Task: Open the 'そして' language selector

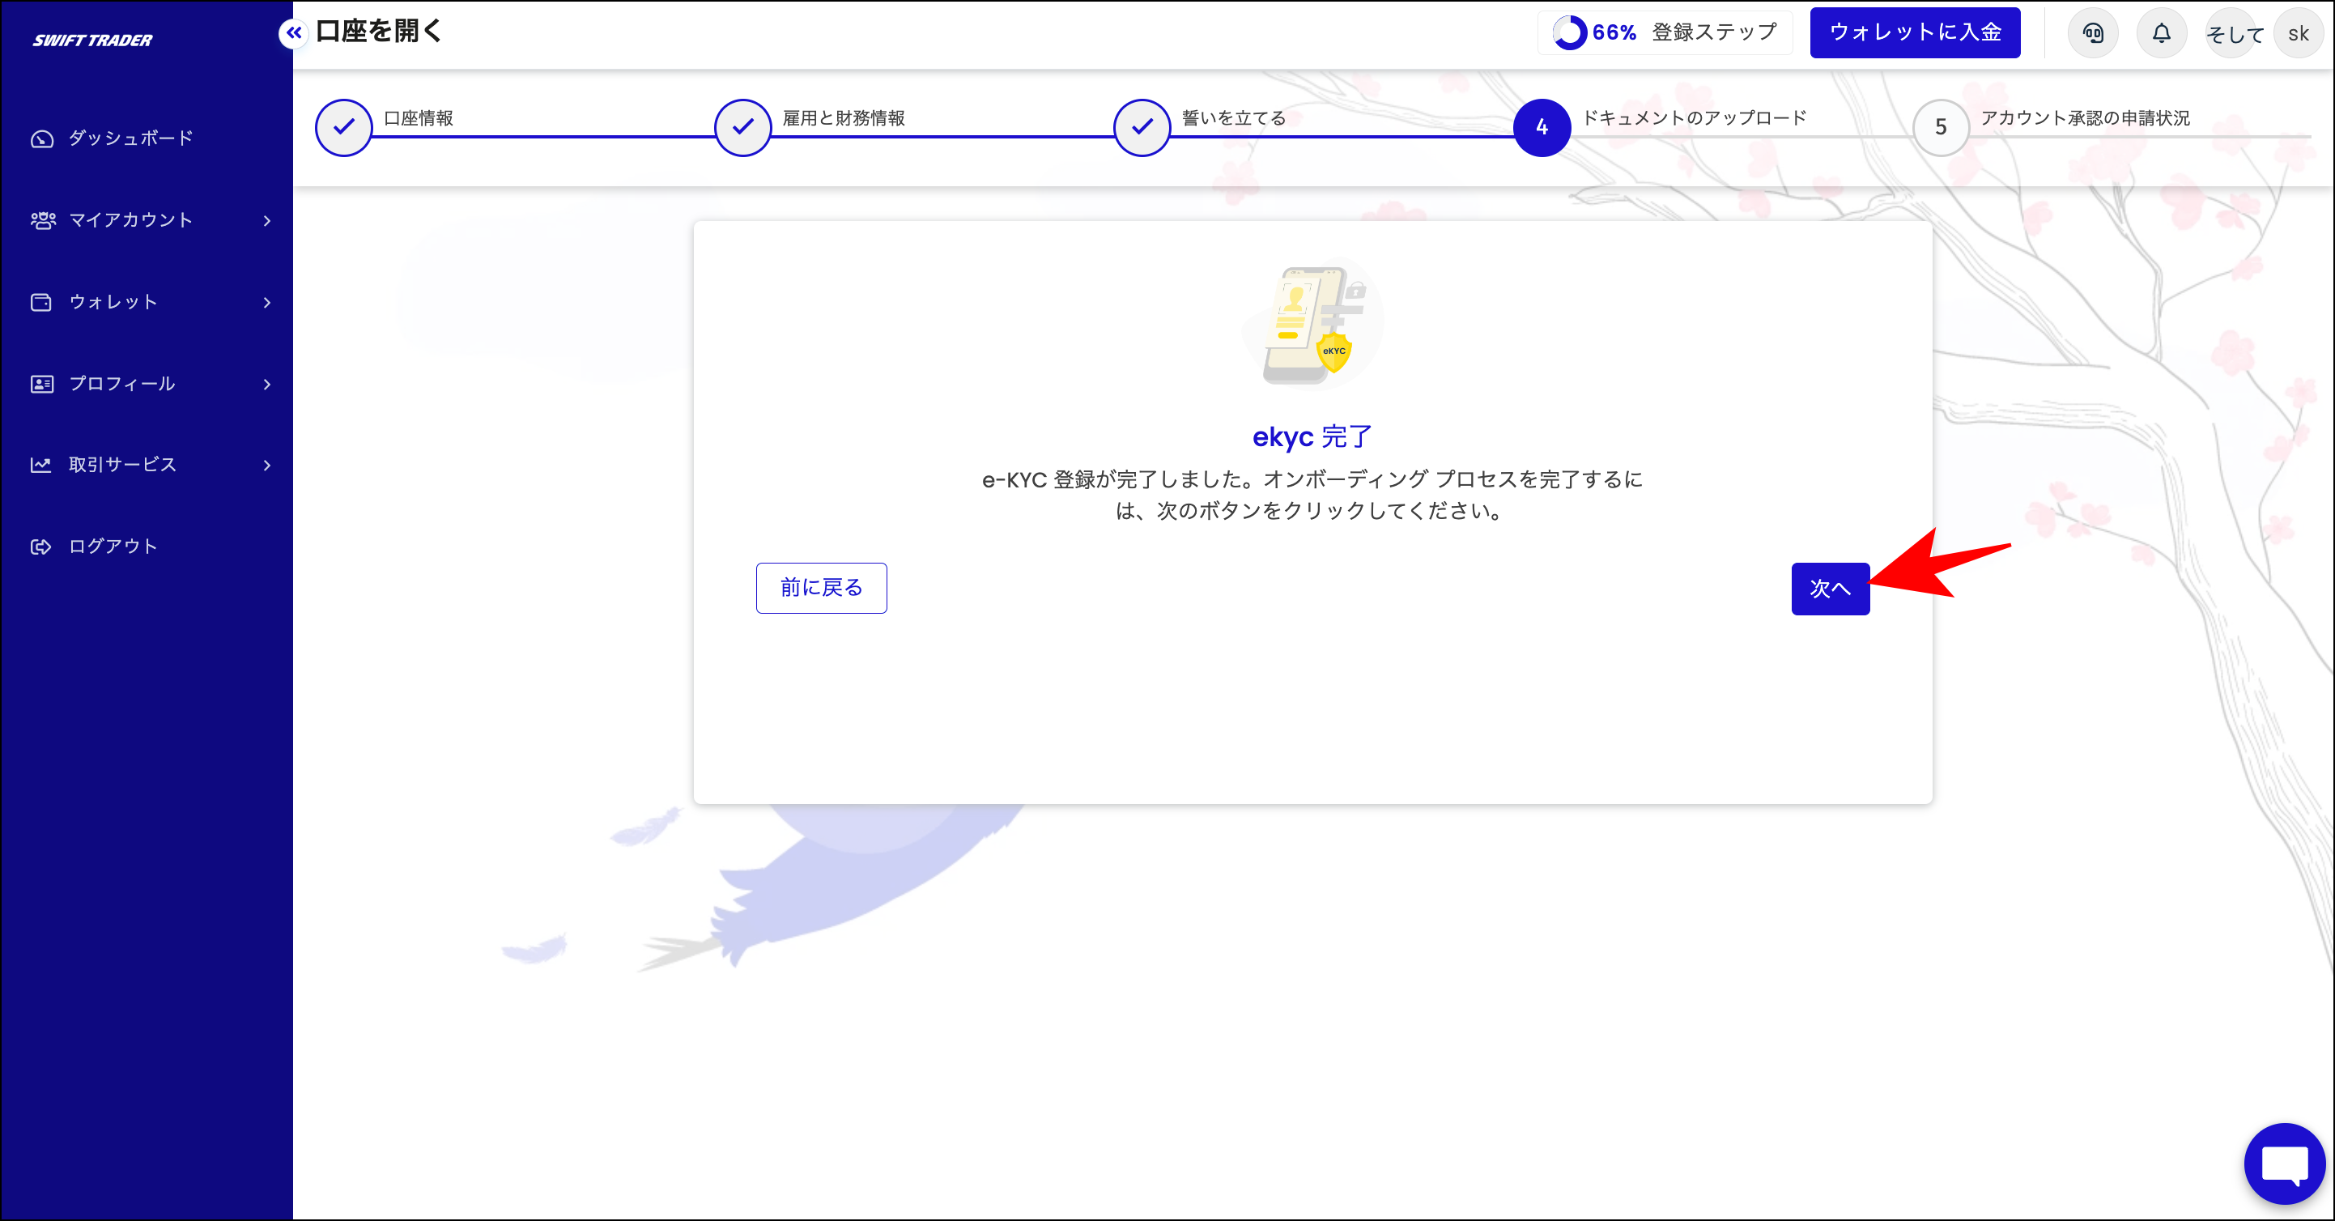Action: click(2232, 35)
